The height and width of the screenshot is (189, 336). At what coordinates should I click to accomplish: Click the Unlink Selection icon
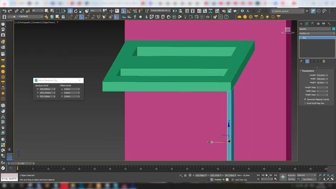pos(22,10)
